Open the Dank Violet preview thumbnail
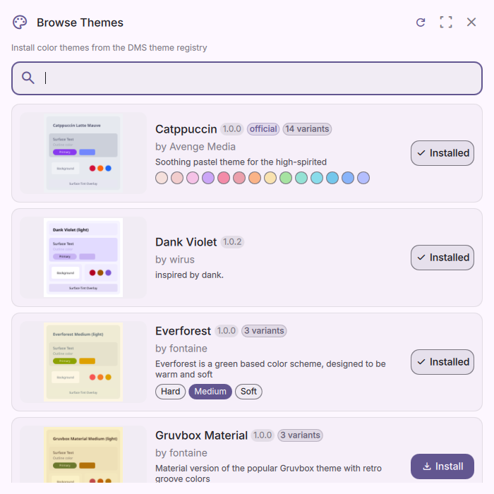This screenshot has height=494, width=494. tap(83, 258)
